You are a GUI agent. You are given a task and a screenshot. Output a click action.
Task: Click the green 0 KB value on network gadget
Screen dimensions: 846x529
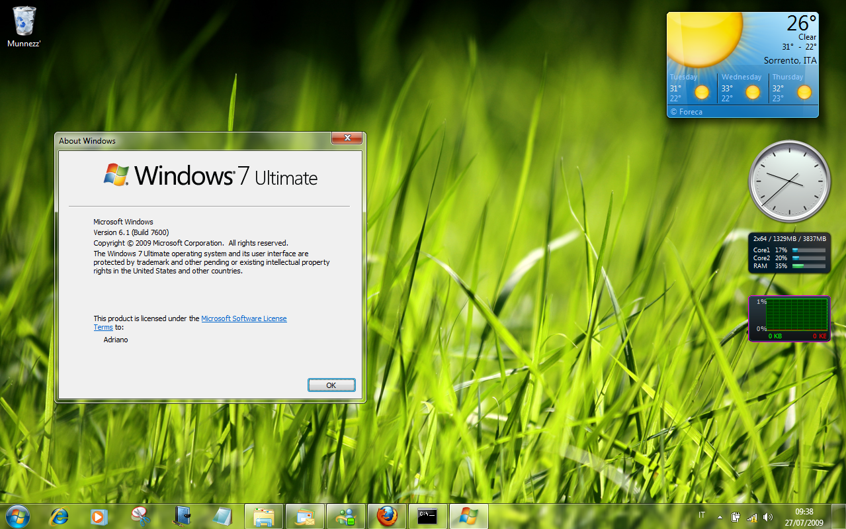pos(775,336)
